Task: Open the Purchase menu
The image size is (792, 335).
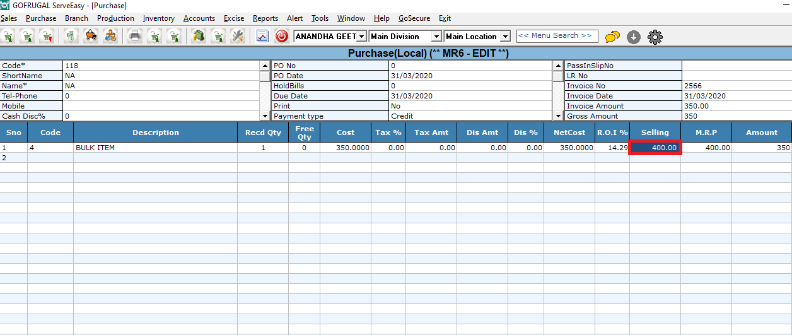Action: click(x=41, y=18)
